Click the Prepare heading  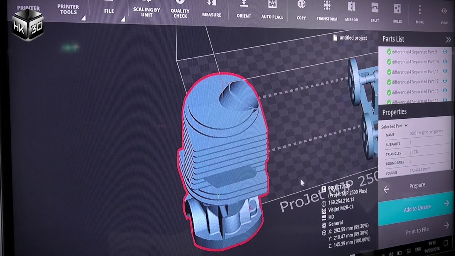pyautogui.click(x=417, y=185)
